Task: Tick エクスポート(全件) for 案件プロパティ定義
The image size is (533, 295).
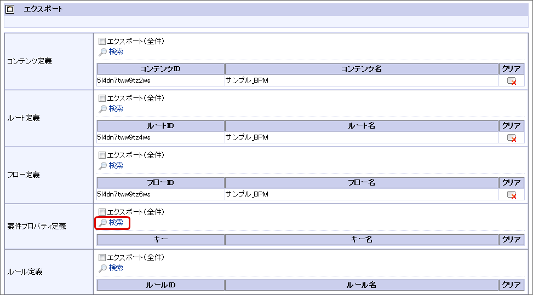Action: (x=102, y=212)
